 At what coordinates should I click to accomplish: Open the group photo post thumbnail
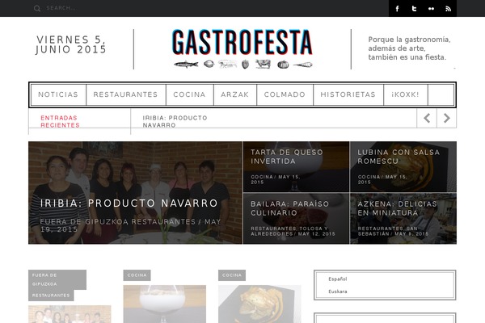tap(70, 314)
